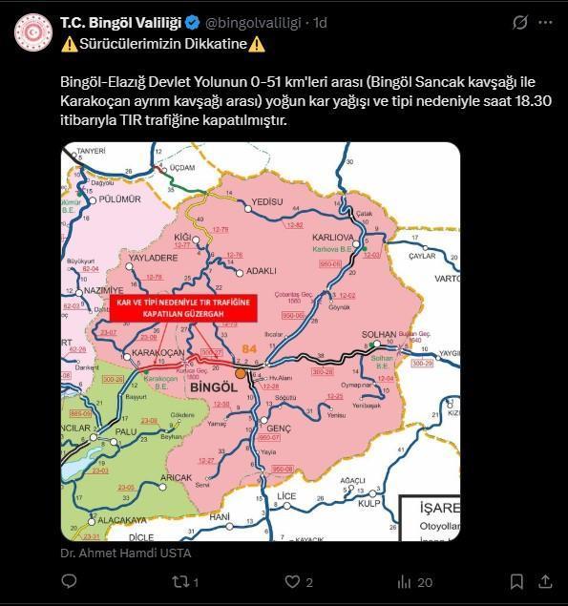Open T.C. Bingöl Valiliği profile avatar

click(33, 32)
